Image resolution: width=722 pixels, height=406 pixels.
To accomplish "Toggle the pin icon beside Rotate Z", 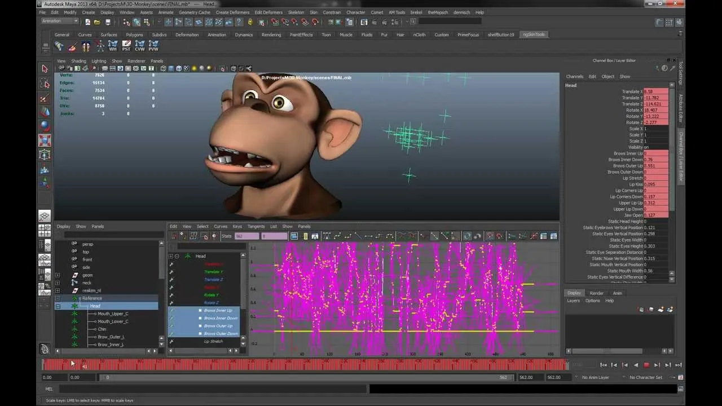I will click(171, 303).
